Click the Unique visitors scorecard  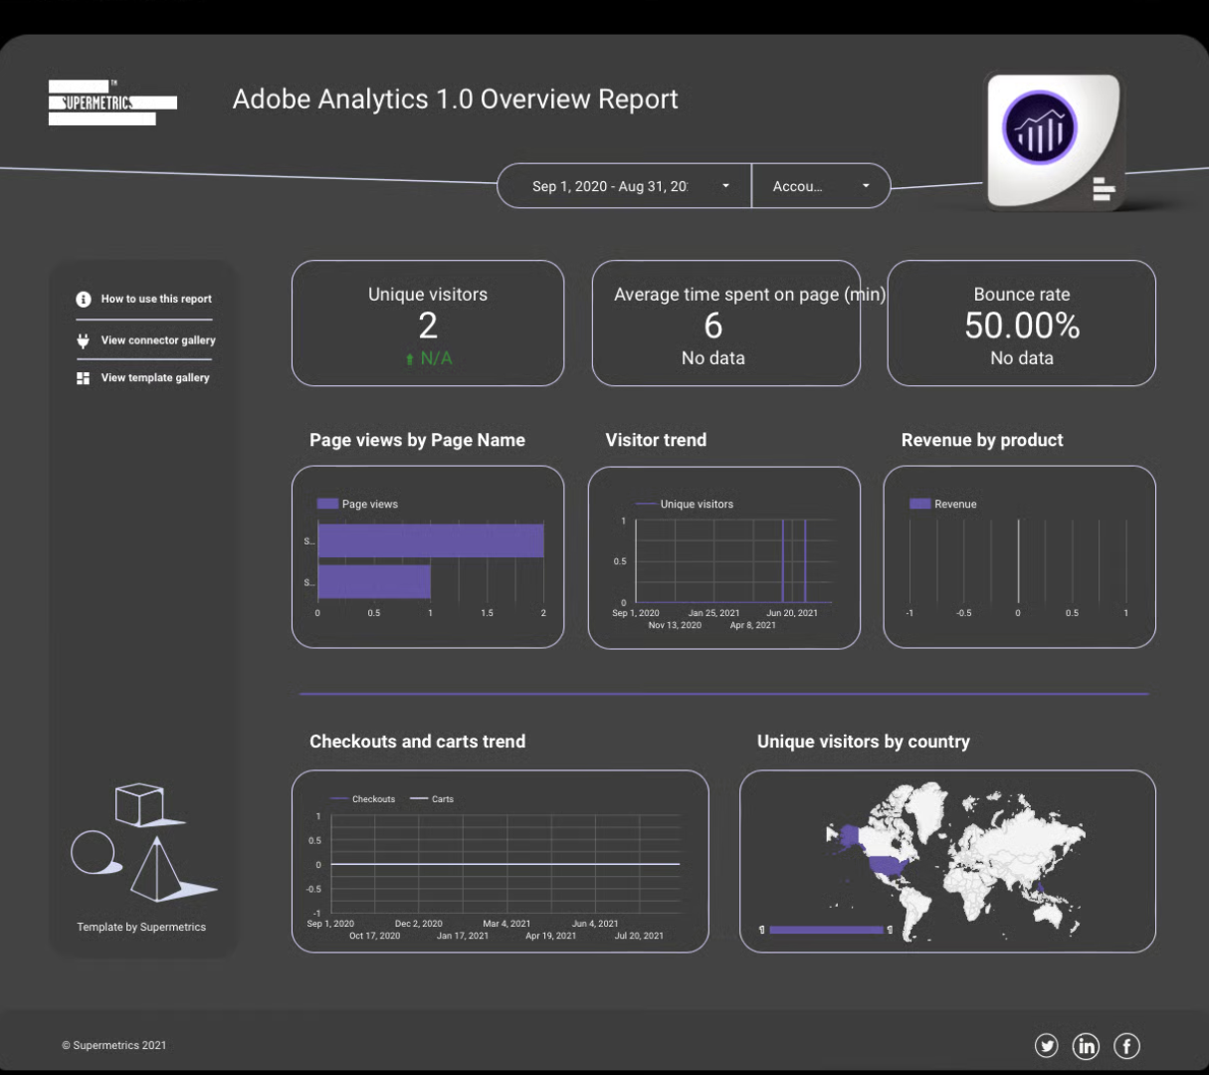pyautogui.click(x=428, y=323)
